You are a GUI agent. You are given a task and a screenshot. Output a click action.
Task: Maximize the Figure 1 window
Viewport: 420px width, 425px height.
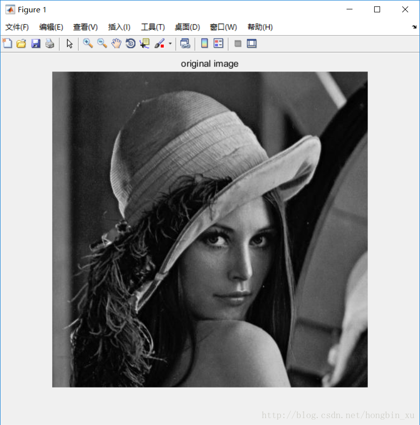click(x=377, y=9)
